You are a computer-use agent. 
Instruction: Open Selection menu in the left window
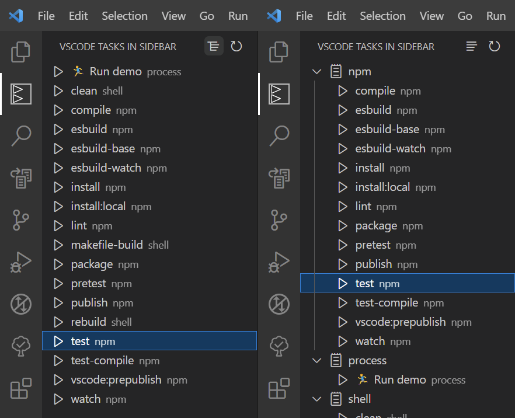(x=125, y=16)
